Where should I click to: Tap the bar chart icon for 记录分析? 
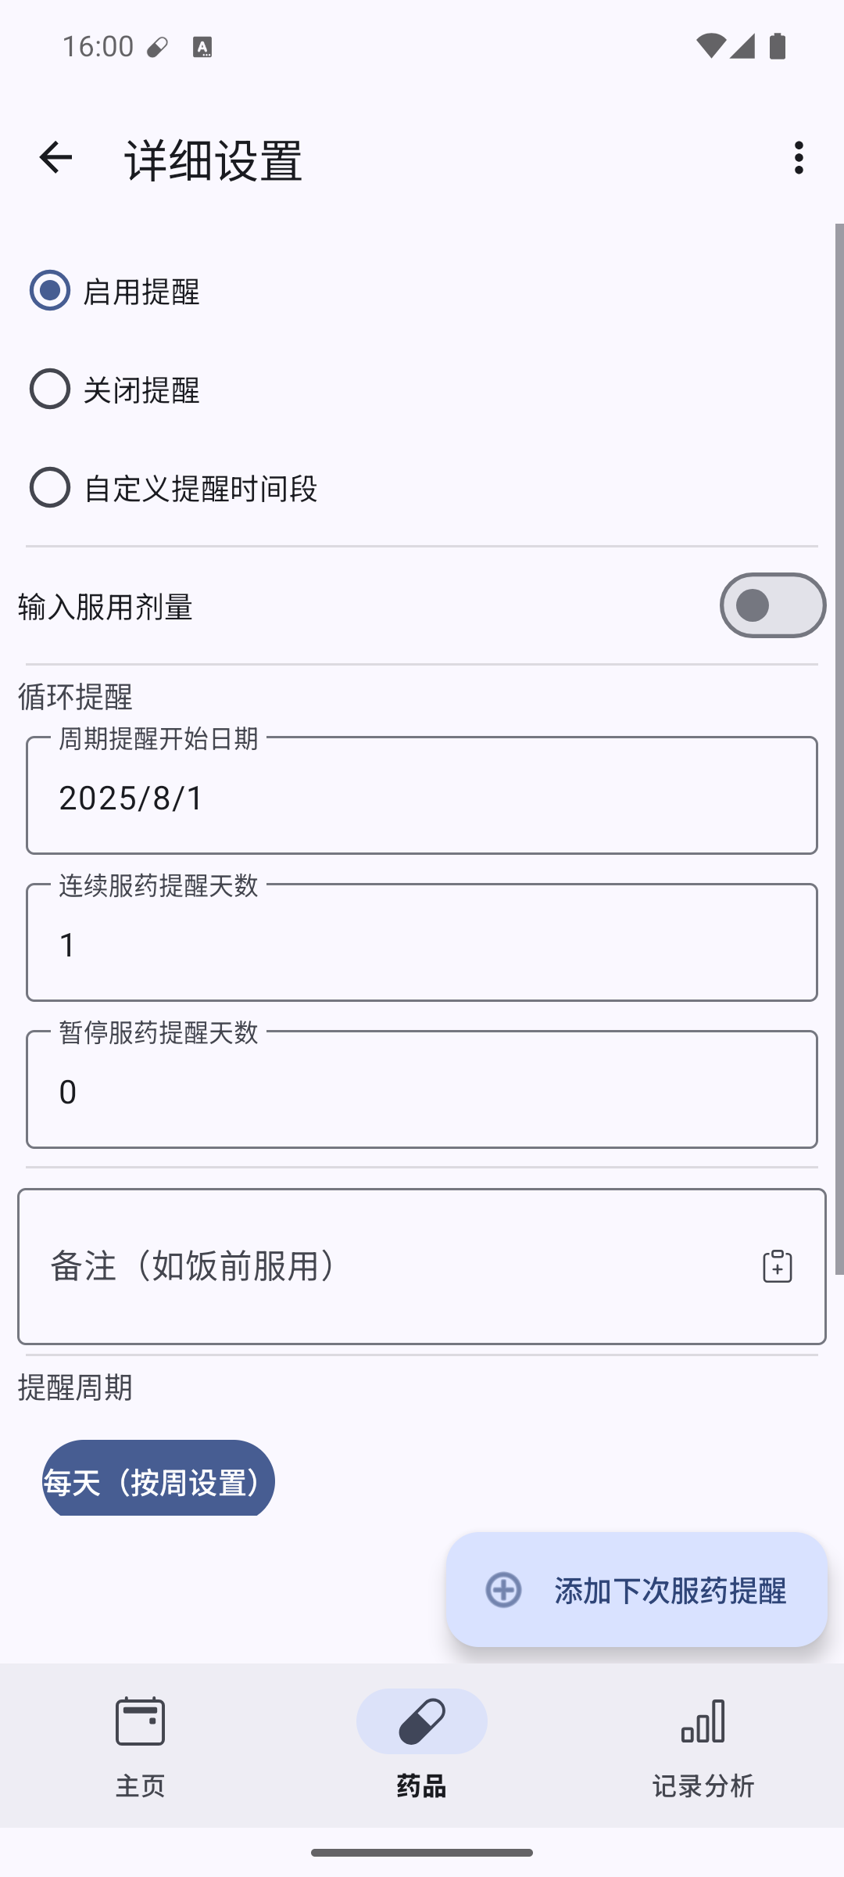click(x=703, y=1721)
